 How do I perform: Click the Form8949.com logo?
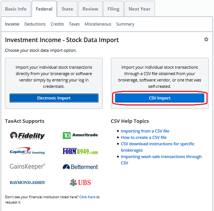pos(80,151)
